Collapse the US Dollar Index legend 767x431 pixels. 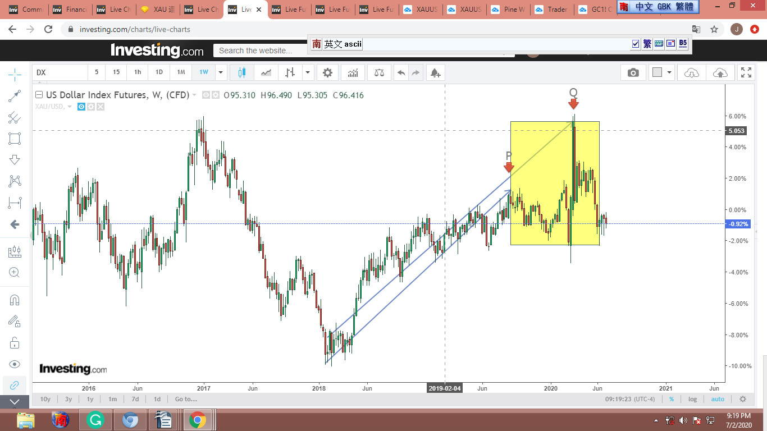point(39,95)
